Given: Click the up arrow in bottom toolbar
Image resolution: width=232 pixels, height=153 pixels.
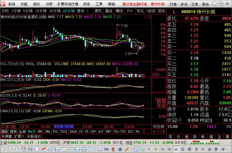Looking at the screenshot, I should [10, 149].
